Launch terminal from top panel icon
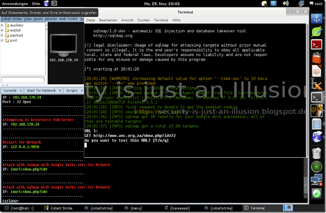The width and height of the screenshot is (326, 213). click(x=54, y=3)
